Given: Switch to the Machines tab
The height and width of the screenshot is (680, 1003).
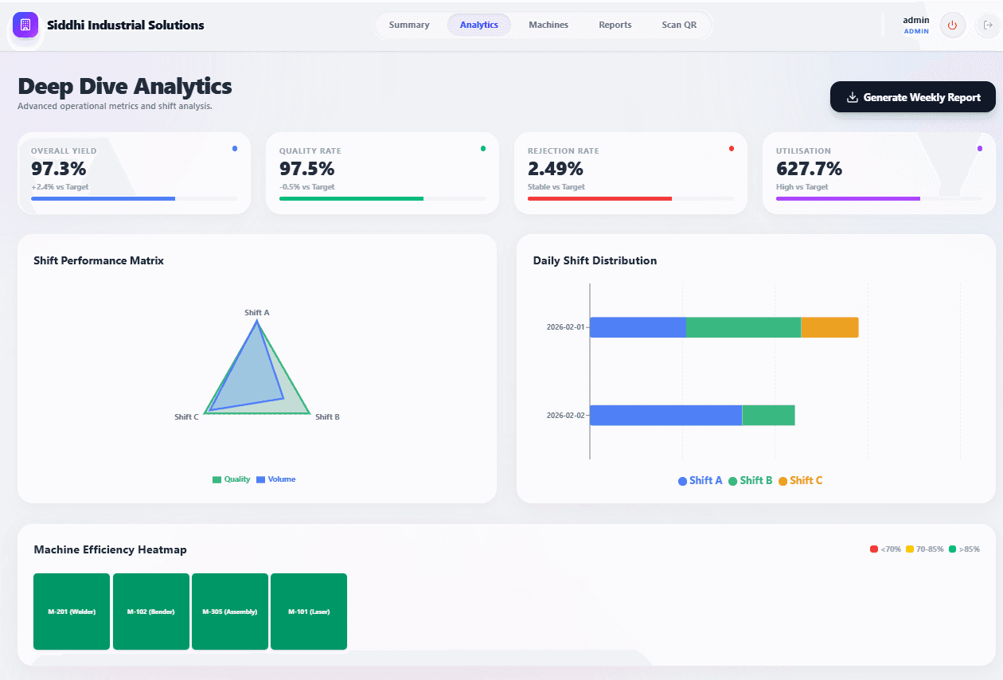Looking at the screenshot, I should [548, 25].
